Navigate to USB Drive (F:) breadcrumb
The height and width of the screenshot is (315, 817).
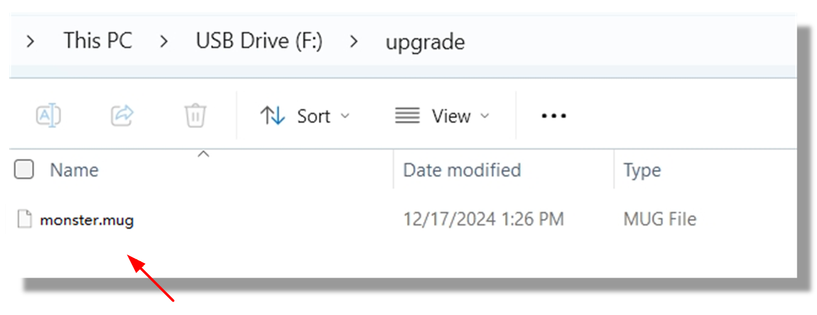[259, 41]
